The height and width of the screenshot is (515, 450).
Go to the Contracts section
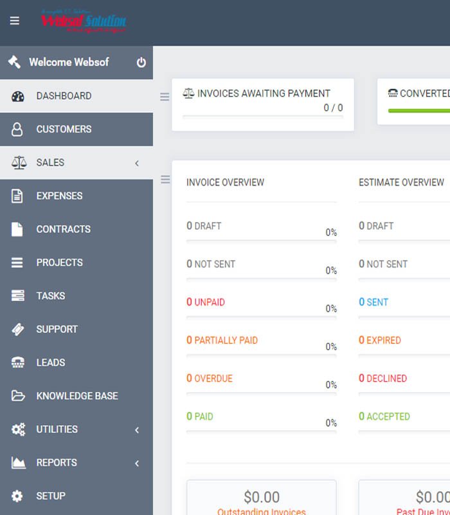[x=76, y=229]
